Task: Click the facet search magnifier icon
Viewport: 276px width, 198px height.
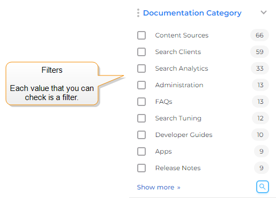Action: [x=263, y=187]
